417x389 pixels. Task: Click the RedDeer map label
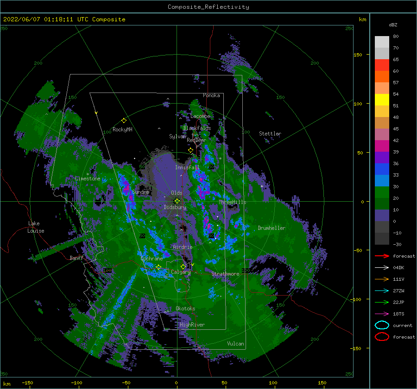coord(196,140)
